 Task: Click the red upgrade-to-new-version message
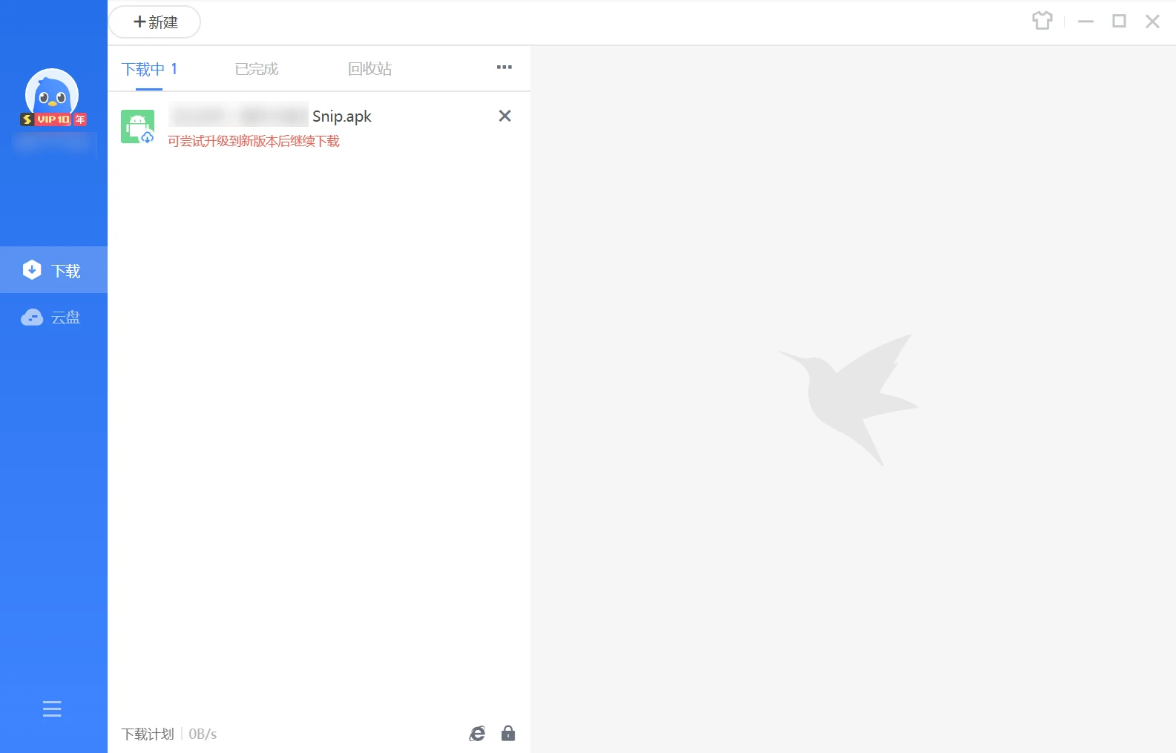(254, 141)
